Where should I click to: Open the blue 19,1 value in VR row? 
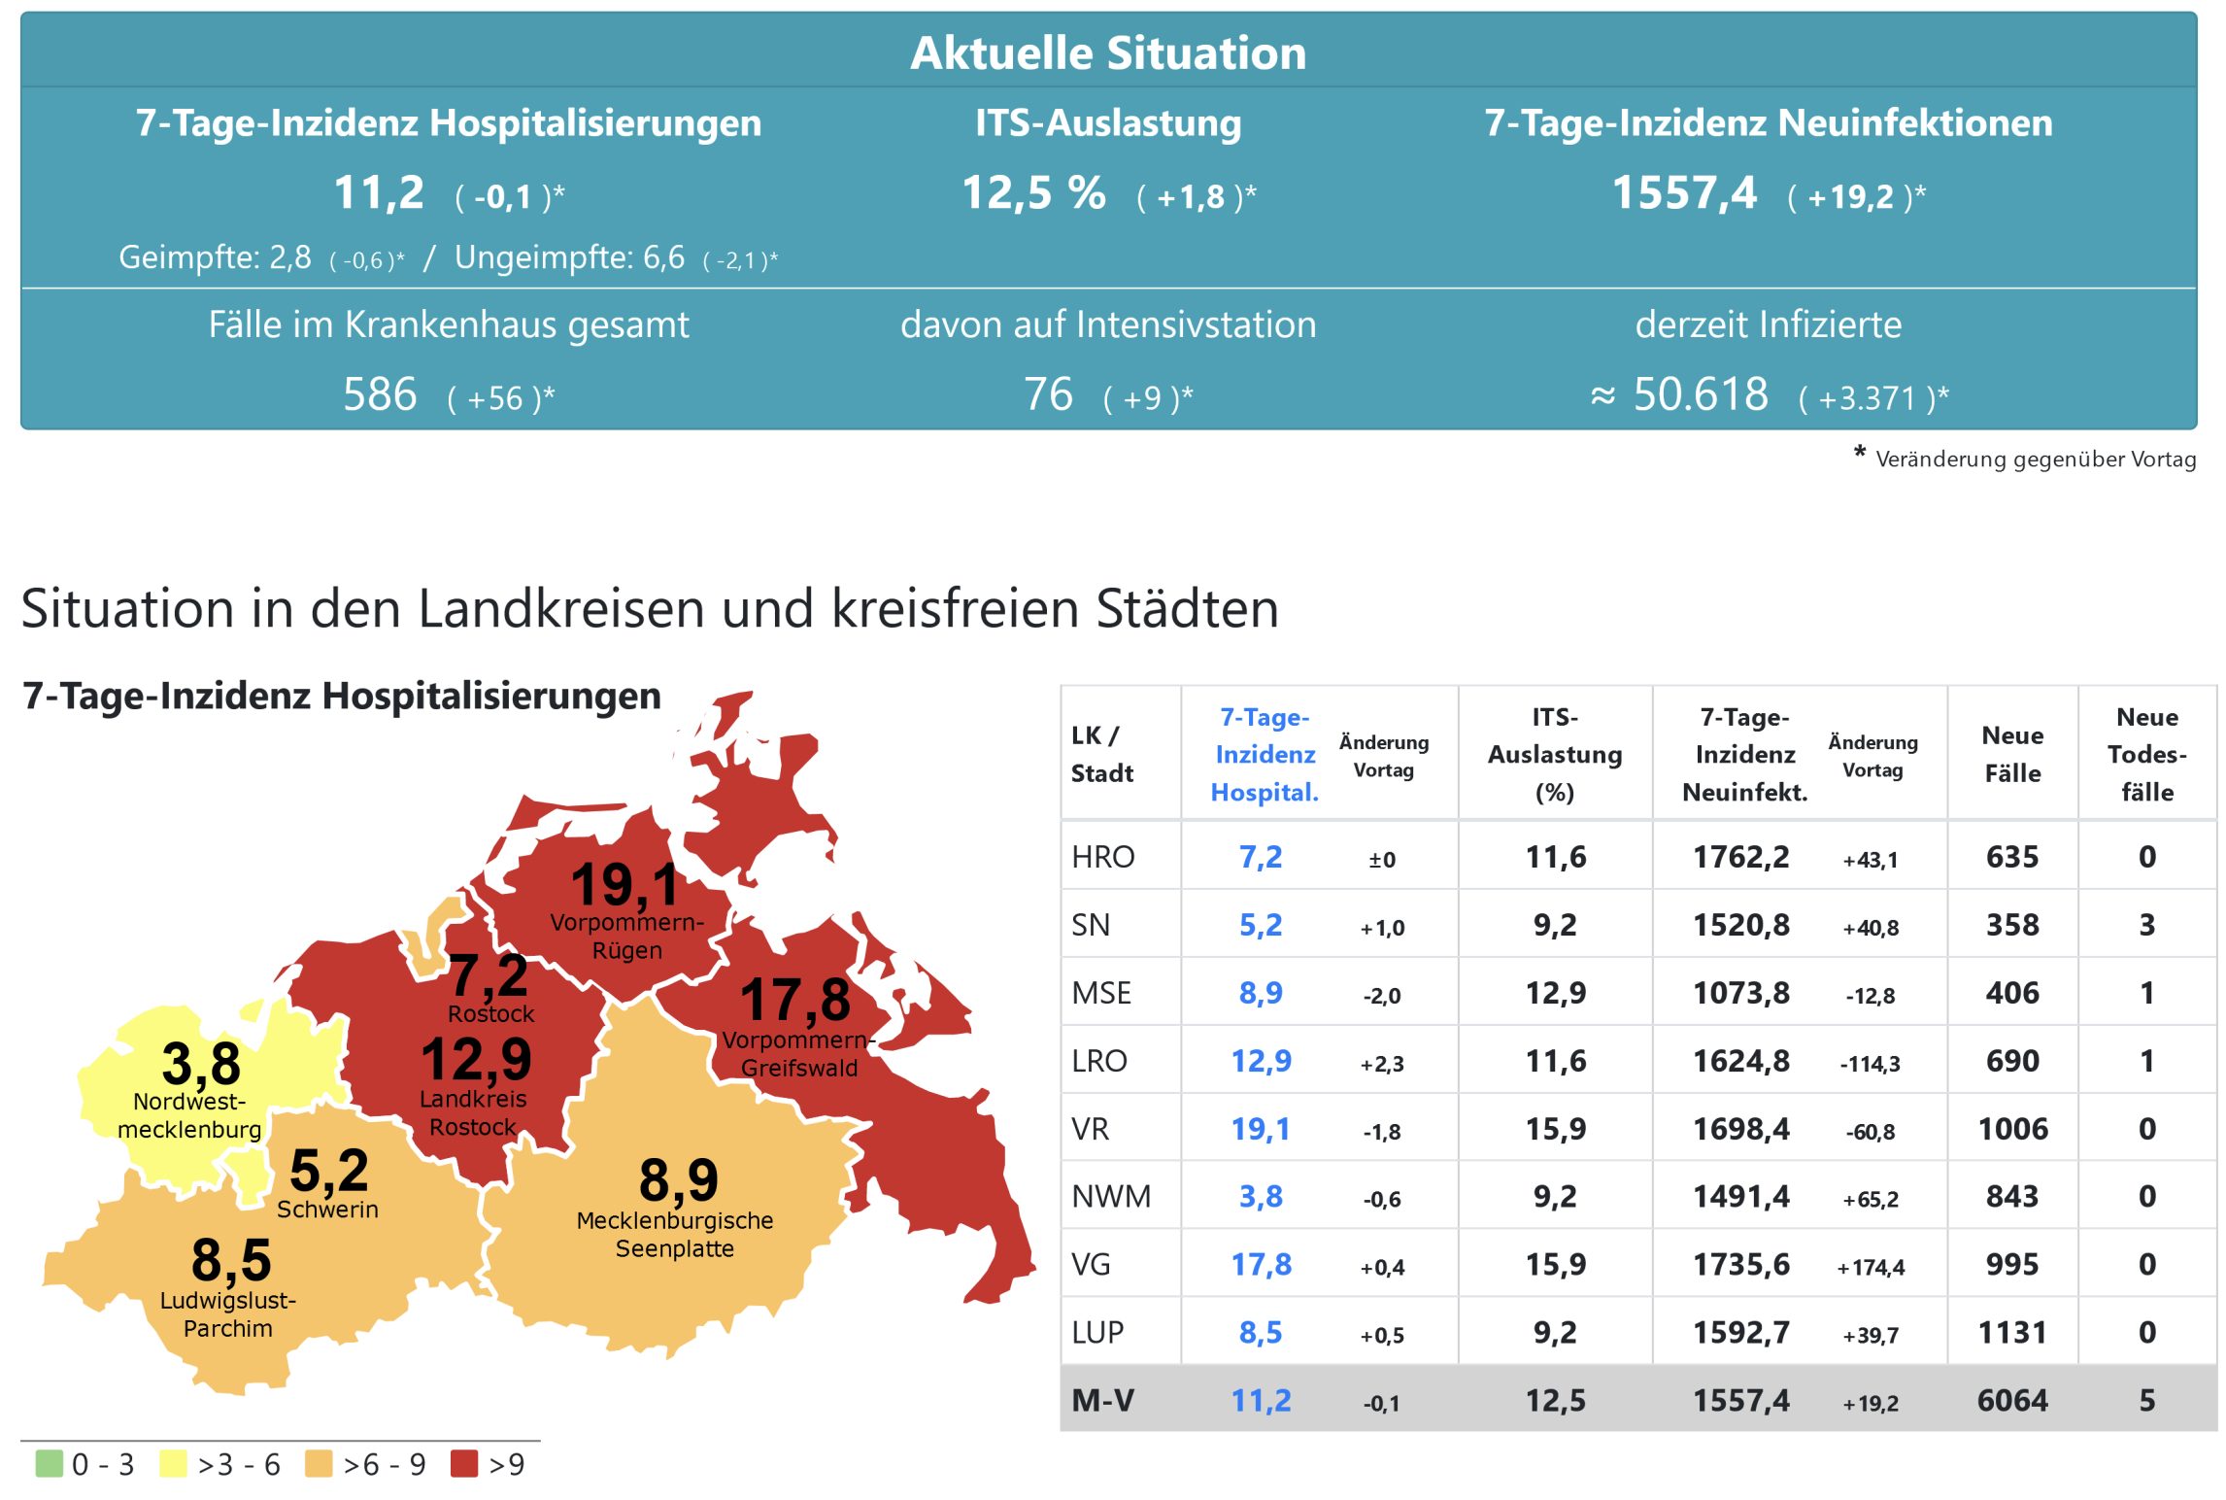(1261, 1129)
